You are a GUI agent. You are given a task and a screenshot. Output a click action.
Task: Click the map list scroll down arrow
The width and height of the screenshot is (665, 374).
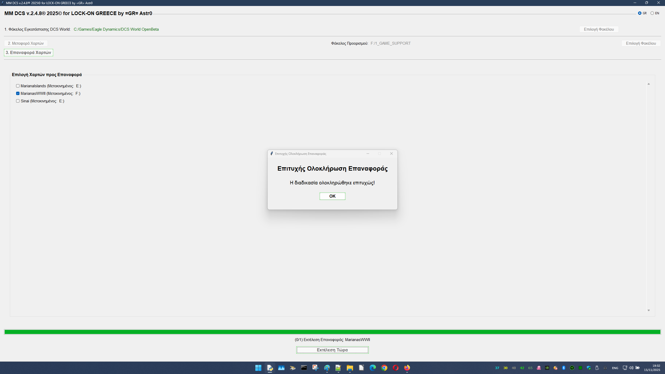click(x=649, y=310)
